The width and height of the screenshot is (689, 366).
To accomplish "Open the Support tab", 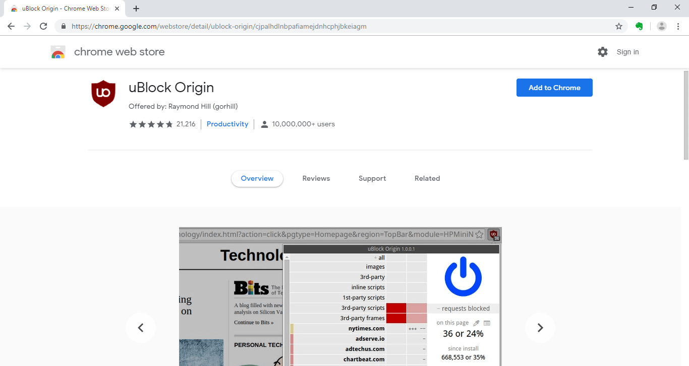I will pyautogui.click(x=372, y=179).
